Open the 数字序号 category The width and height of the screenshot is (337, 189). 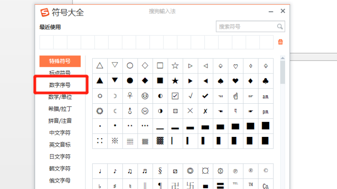tap(60, 85)
